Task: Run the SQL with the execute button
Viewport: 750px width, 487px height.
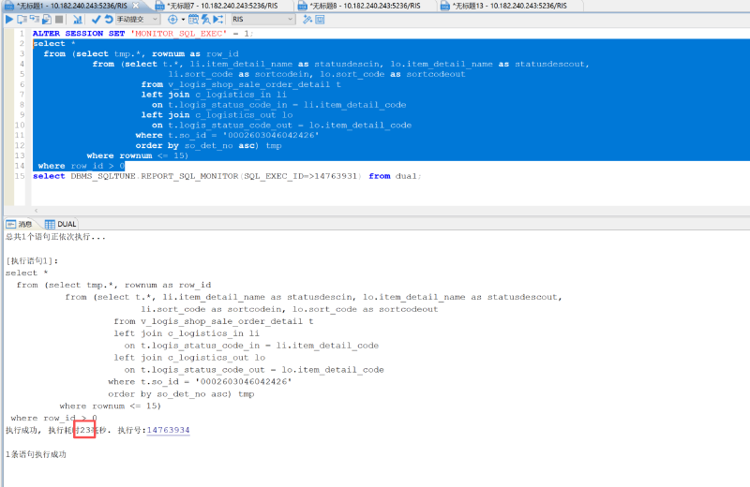Action: point(9,19)
